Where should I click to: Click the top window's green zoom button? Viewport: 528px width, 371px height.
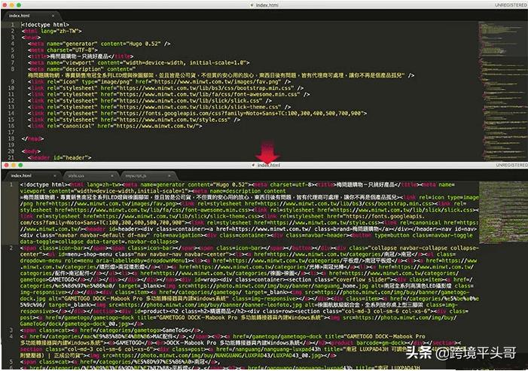[19, 5]
